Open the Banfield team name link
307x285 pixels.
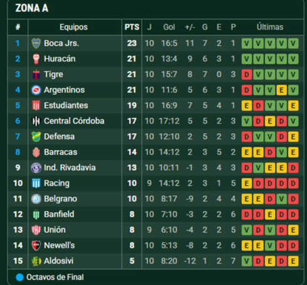tap(59, 214)
